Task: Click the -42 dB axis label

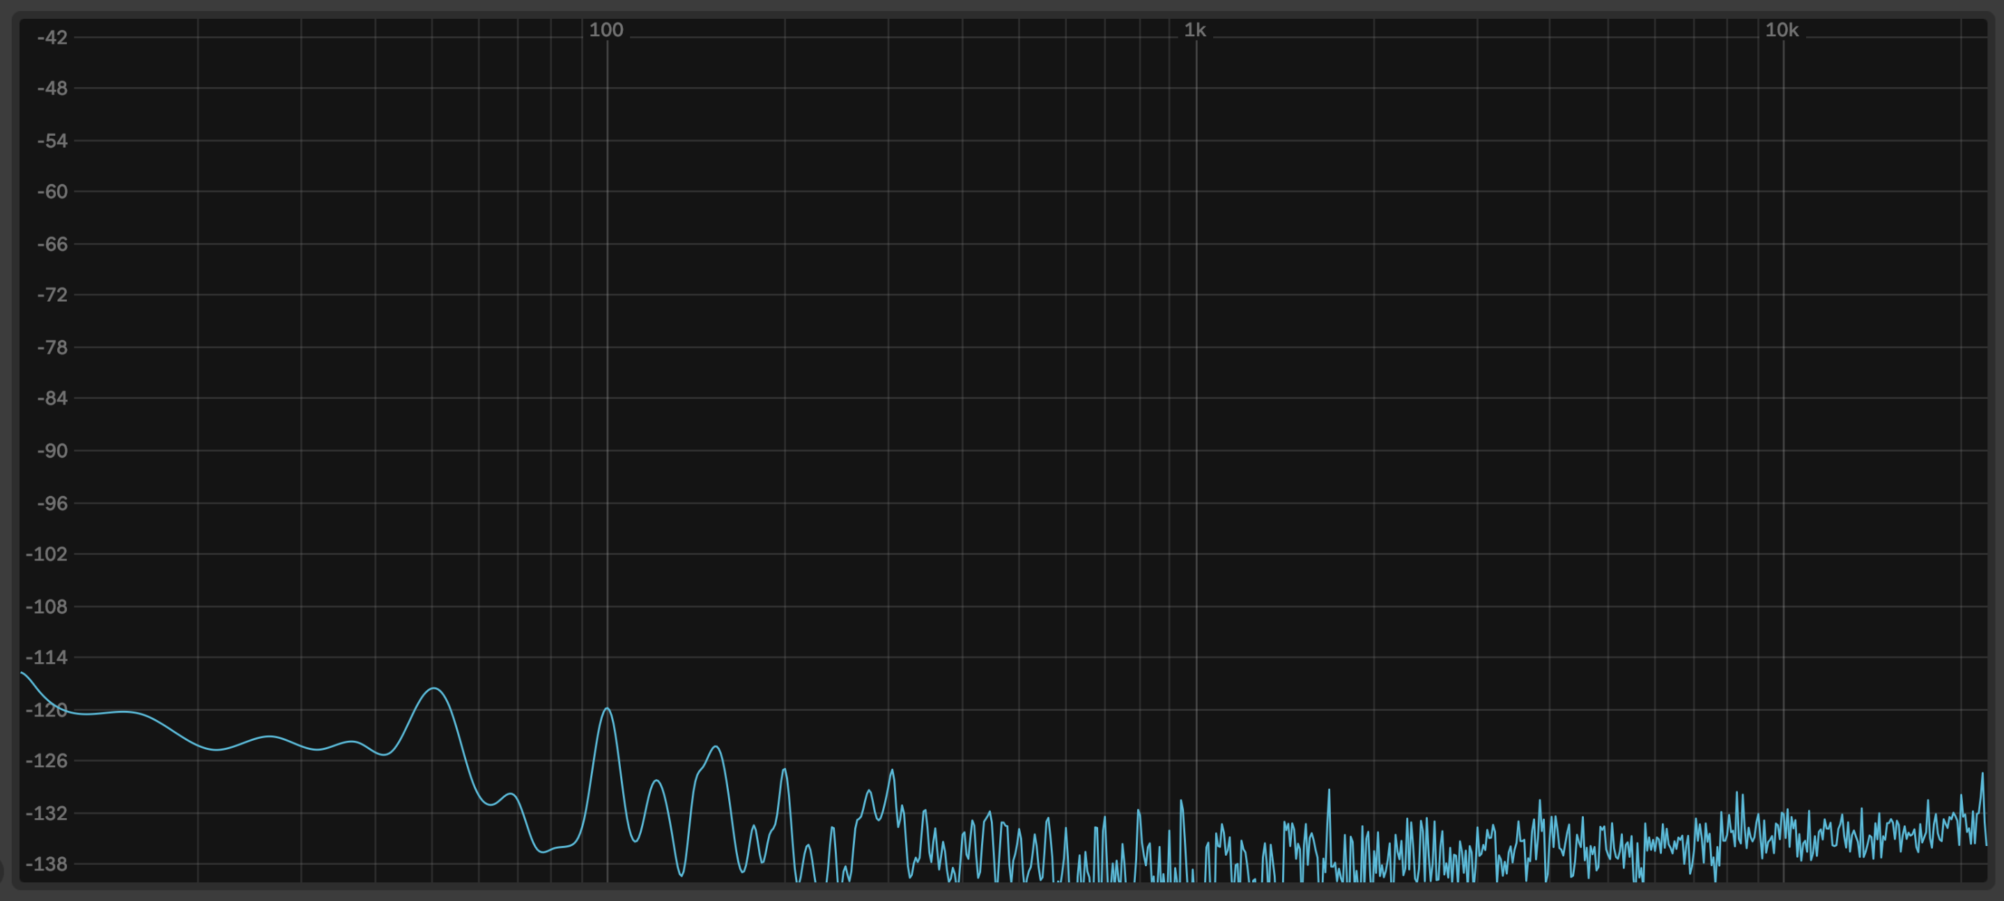Action: point(52,38)
